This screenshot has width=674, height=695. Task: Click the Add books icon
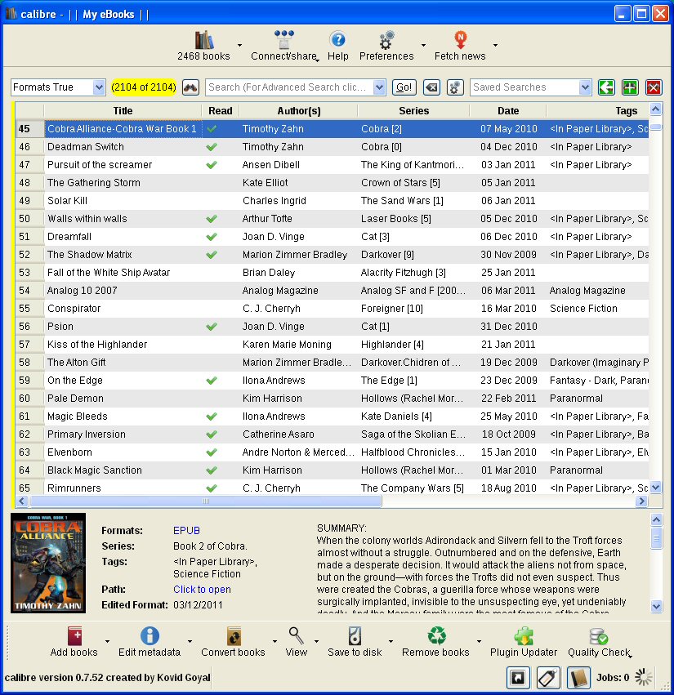point(74,636)
